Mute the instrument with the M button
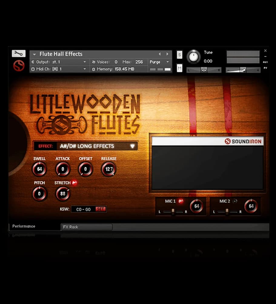Image resolution: width=276 pixels, height=304 pixels. [179, 68]
